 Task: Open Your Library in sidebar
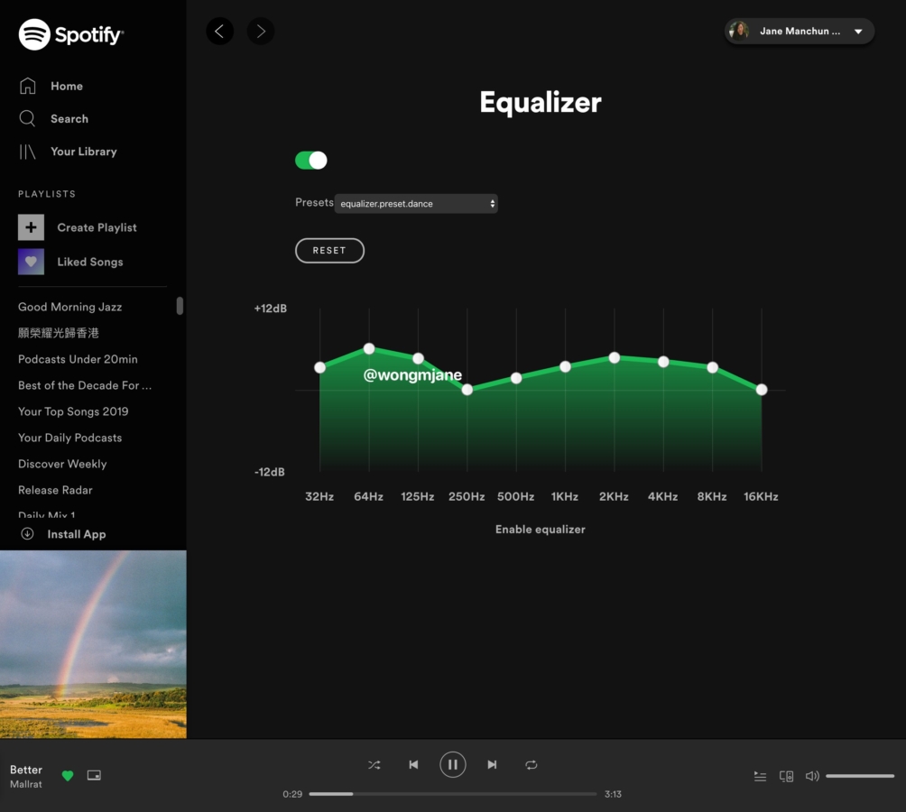point(83,152)
